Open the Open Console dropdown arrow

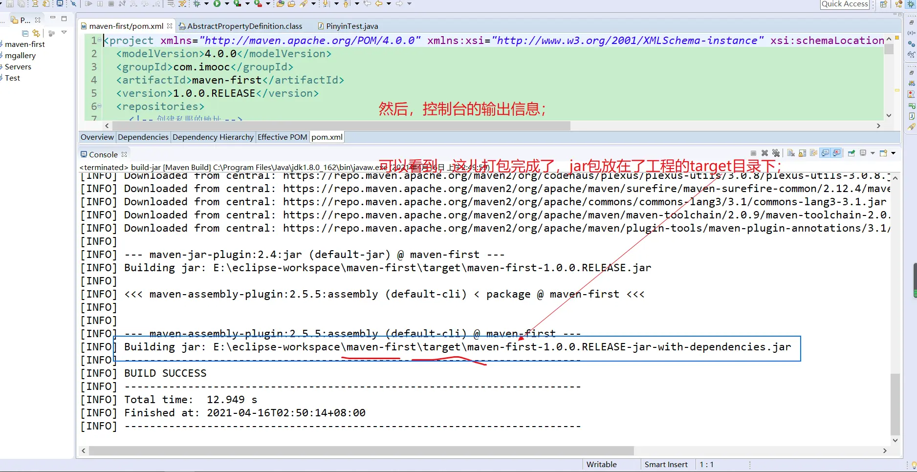893,153
